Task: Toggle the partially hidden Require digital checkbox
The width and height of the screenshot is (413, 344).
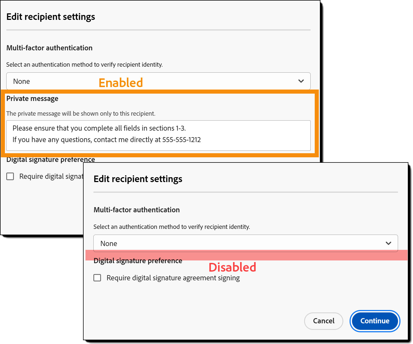Action: click(10, 176)
